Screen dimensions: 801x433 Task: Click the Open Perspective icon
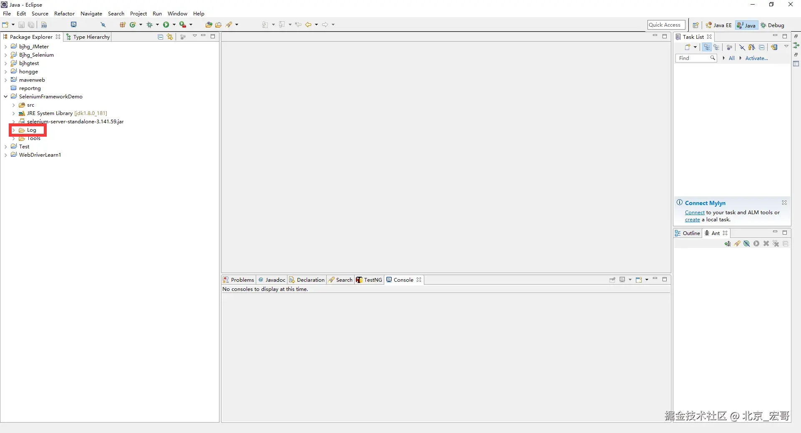[x=695, y=25]
